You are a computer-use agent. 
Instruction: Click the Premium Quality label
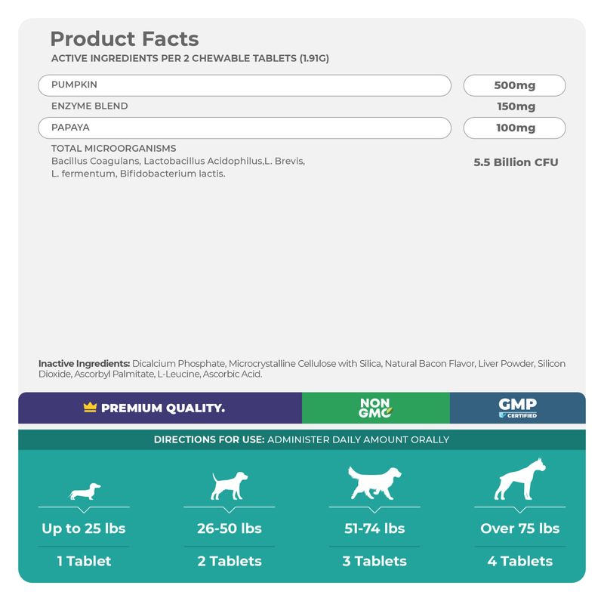pyautogui.click(x=162, y=408)
